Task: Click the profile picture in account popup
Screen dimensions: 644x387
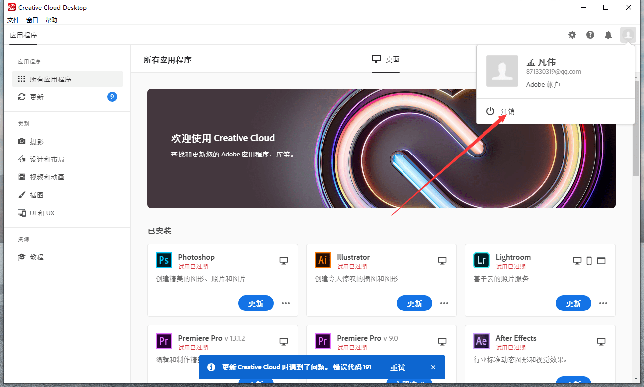Action: click(x=502, y=71)
